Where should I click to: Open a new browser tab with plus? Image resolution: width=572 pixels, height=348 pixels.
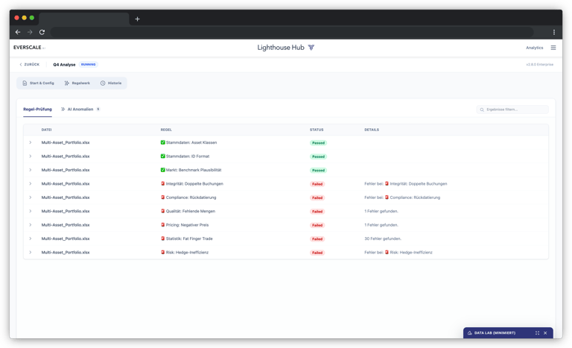(137, 19)
